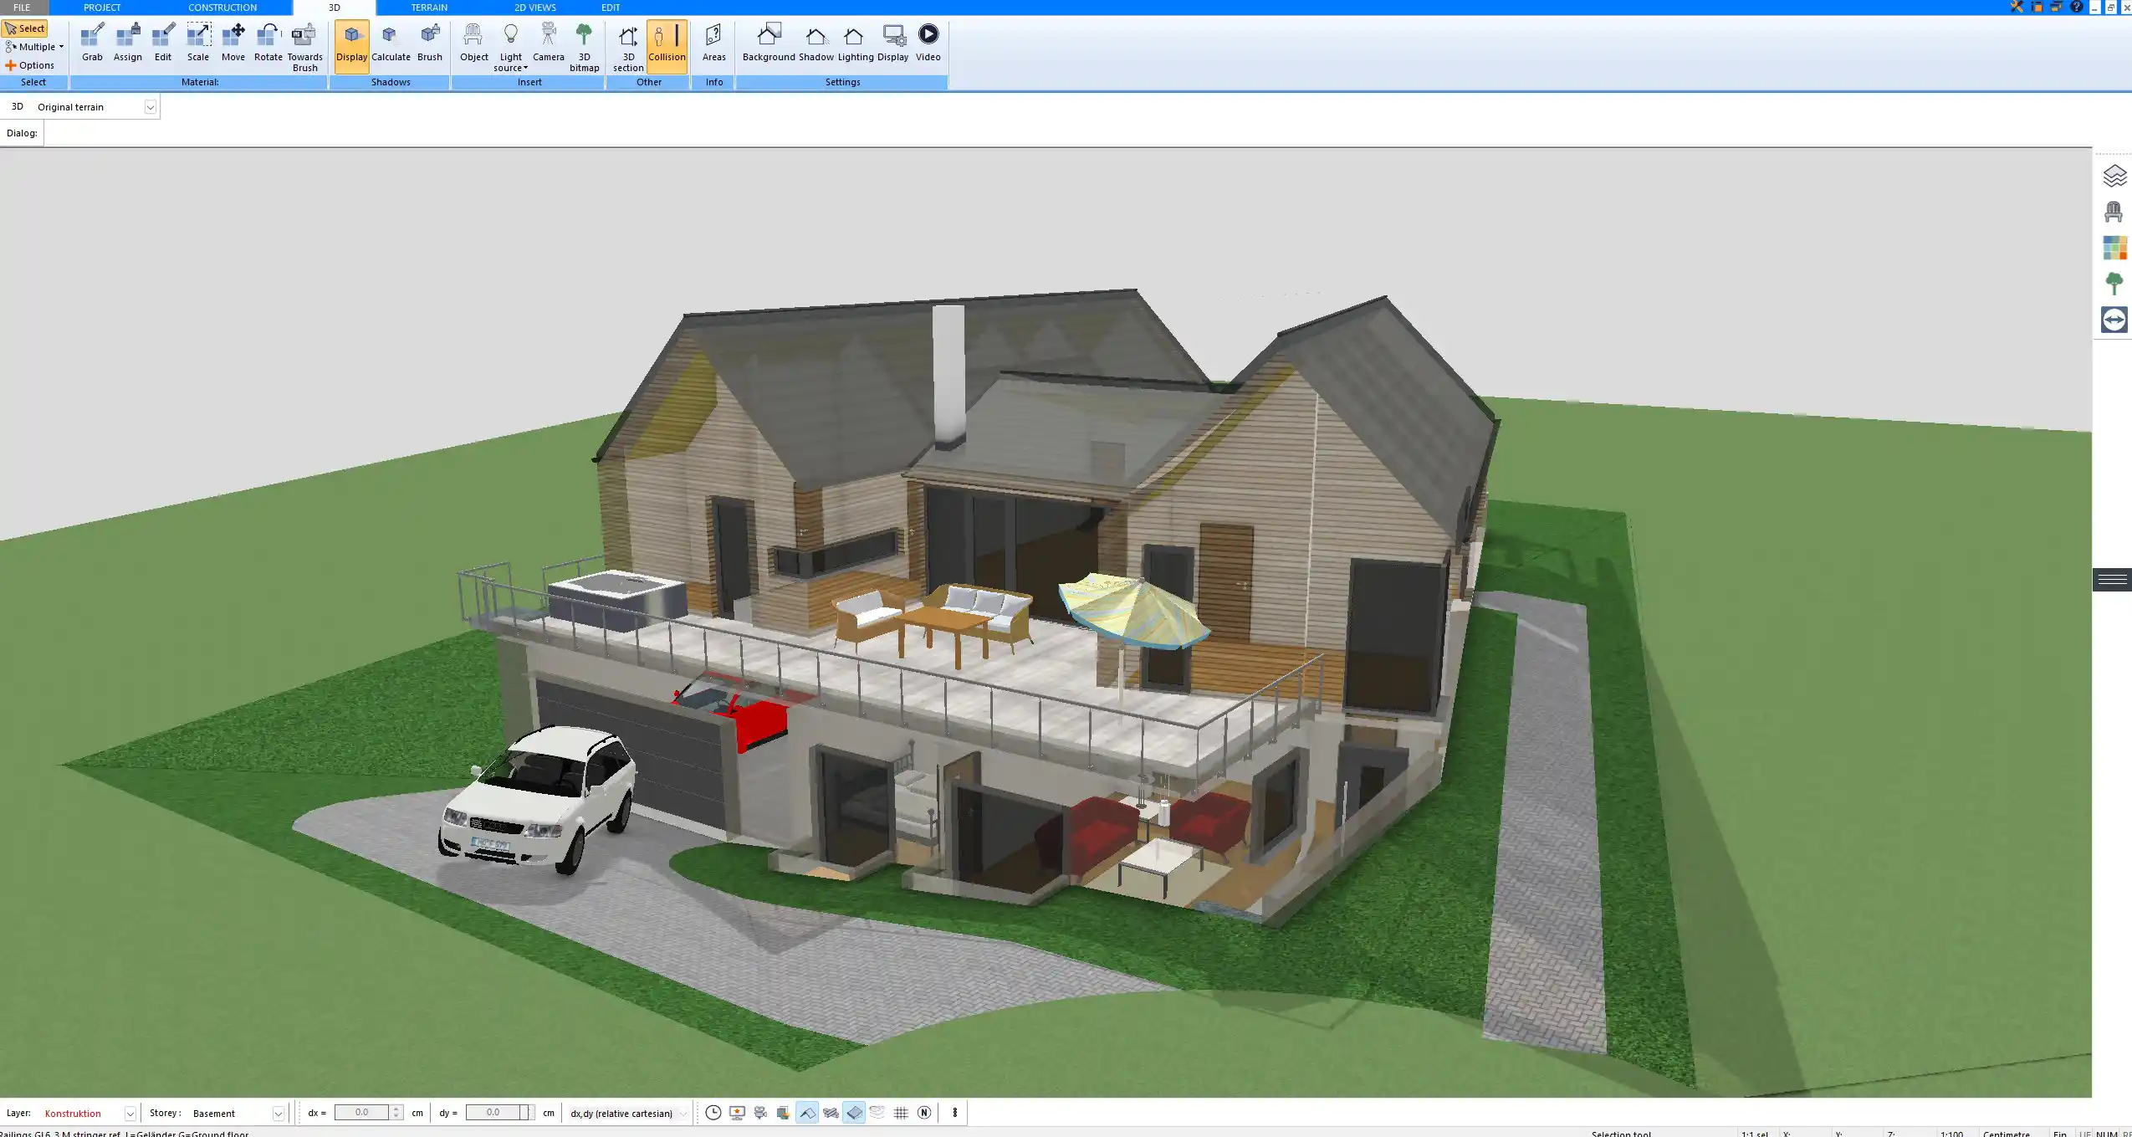2132x1137 pixels.
Task: Click the Areas button
Action: click(712, 42)
